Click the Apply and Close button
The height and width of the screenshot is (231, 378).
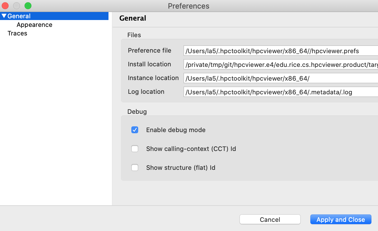[x=341, y=219]
